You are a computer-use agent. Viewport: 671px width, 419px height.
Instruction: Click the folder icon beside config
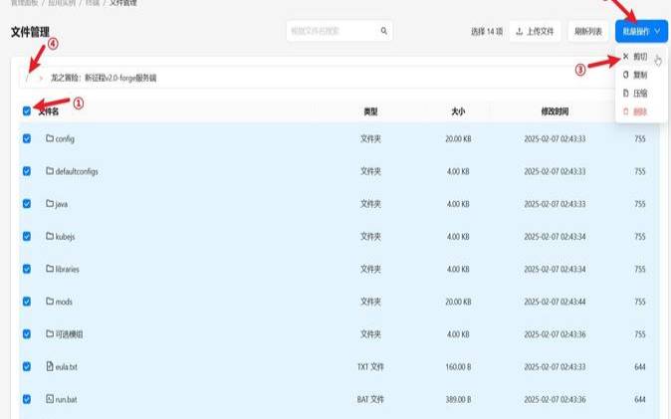pyautogui.click(x=49, y=138)
